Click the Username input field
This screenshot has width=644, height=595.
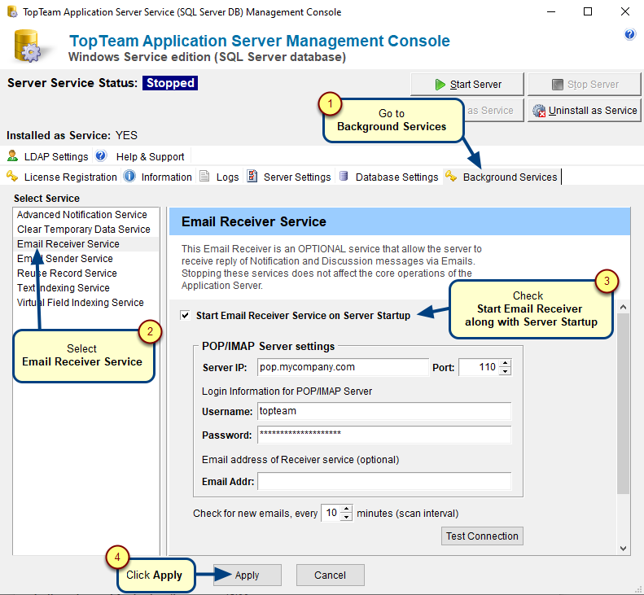click(384, 411)
